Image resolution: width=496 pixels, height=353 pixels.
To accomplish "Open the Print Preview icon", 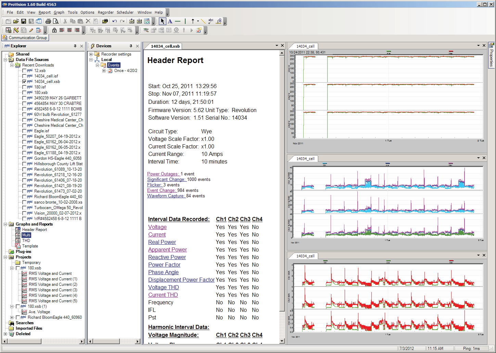I will pos(55,21).
